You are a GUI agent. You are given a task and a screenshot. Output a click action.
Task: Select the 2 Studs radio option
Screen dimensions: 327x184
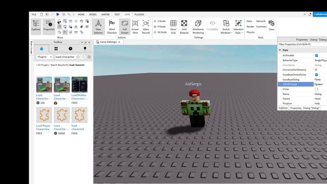tap(155, 21)
